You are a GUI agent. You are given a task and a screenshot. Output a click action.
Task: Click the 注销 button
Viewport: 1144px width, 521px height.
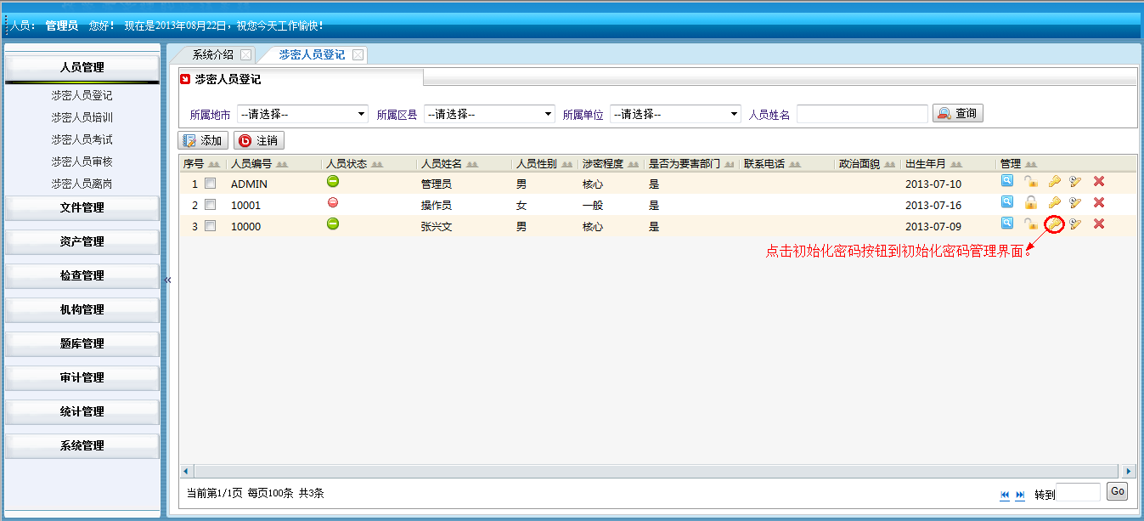point(259,141)
